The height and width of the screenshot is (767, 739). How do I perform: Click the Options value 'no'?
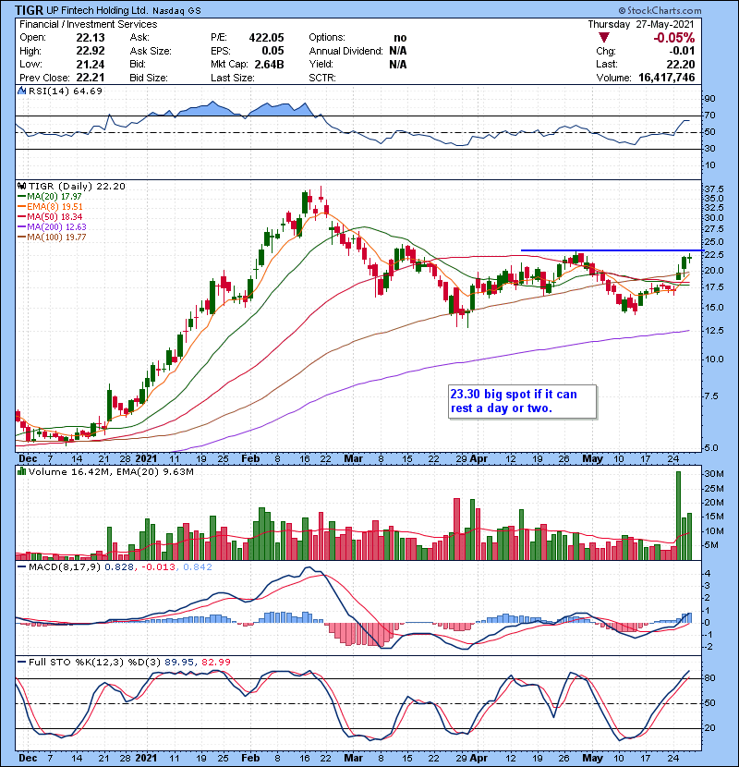click(400, 38)
